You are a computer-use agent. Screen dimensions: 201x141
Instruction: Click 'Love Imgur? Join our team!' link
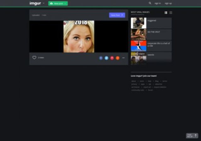144,76
